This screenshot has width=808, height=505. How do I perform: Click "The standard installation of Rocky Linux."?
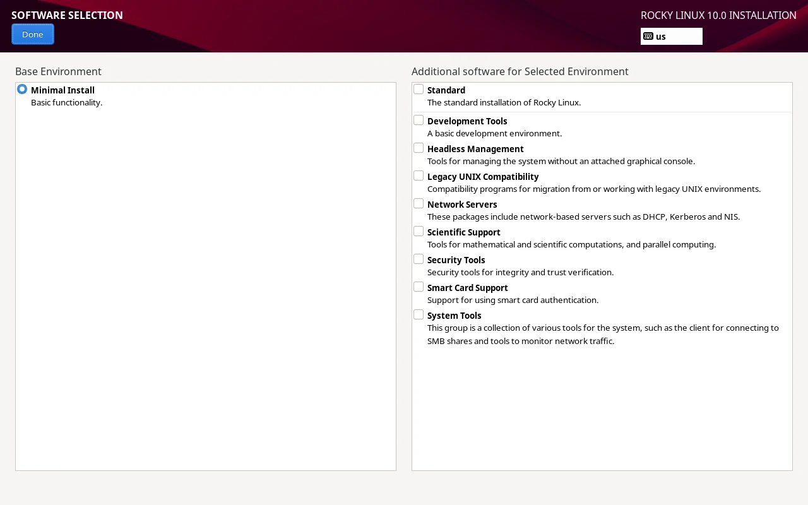coord(504,102)
